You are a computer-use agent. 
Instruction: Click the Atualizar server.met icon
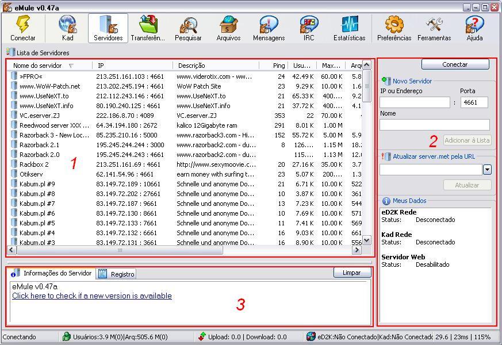coord(386,156)
